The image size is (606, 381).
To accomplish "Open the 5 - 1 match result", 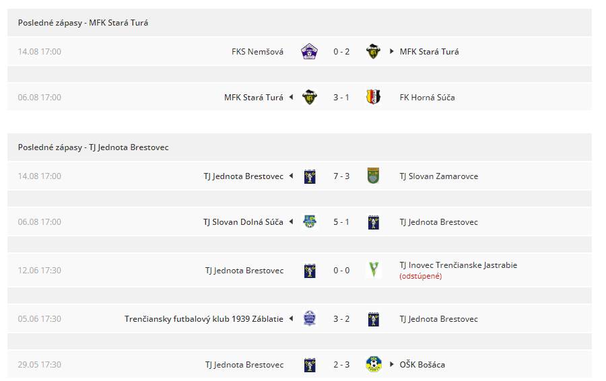I will tap(341, 221).
